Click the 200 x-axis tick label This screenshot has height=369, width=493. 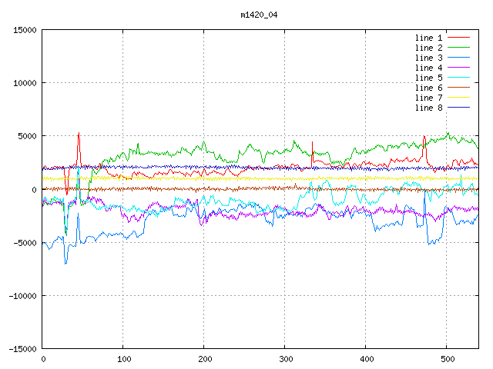pyautogui.click(x=204, y=359)
